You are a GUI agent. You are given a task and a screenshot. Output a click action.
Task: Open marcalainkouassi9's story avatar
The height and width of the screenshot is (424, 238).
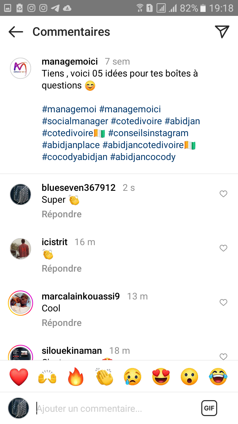tap(20, 303)
